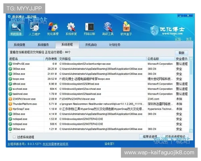Click 未知 status in HprSnap7.exe row
201x161 pixels.
[x=179, y=109]
